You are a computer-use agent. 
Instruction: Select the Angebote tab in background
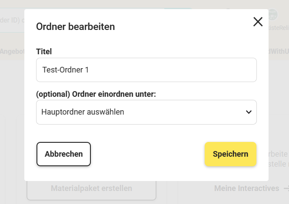pos(12,51)
